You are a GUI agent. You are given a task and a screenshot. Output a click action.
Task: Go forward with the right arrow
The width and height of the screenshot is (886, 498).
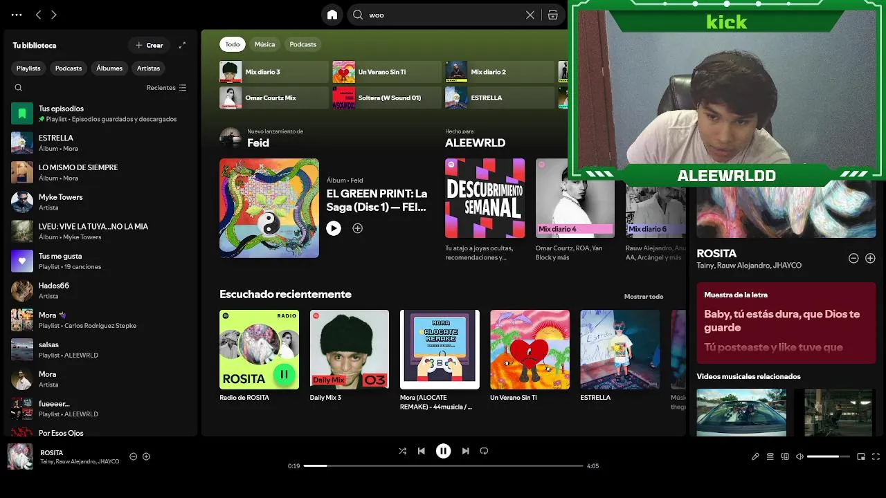click(54, 15)
